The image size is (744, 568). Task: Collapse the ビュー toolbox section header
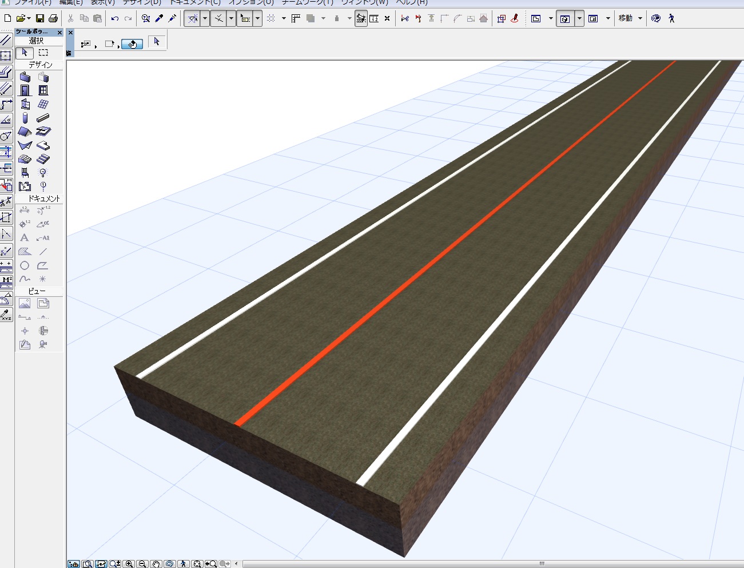pos(39,291)
